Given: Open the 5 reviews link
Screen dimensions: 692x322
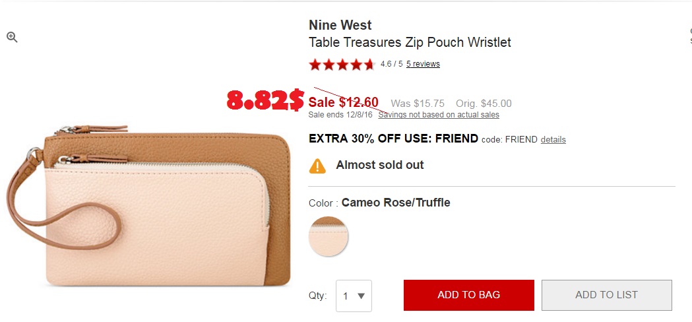Looking at the screenshot, I should tap(423, 64).
